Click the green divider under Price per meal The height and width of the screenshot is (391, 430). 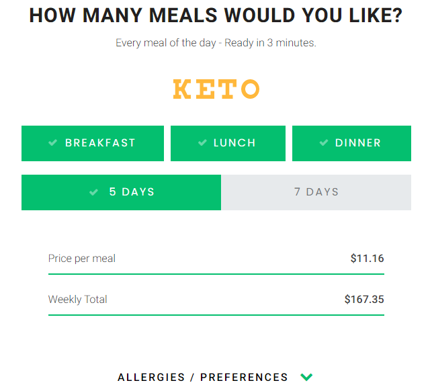216,274
